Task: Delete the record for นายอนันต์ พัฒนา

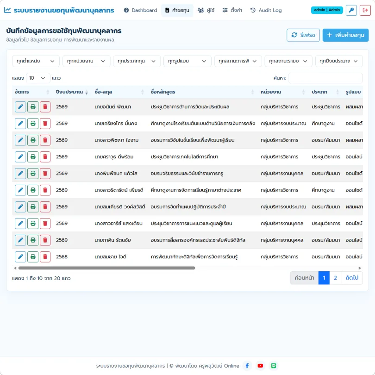Action: pyautogui.click(x=45, y=106)
